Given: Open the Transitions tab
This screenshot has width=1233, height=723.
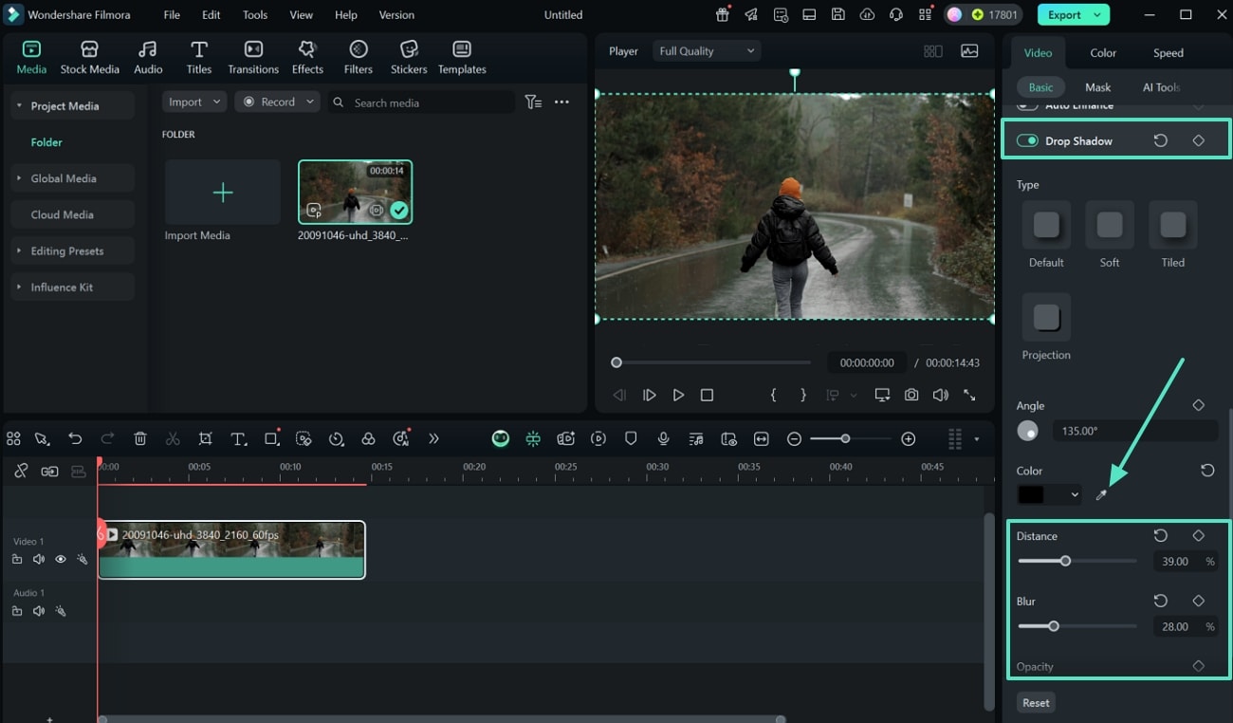Looking at the screenshot, I should pyautogui.click(x=253, y=58).
